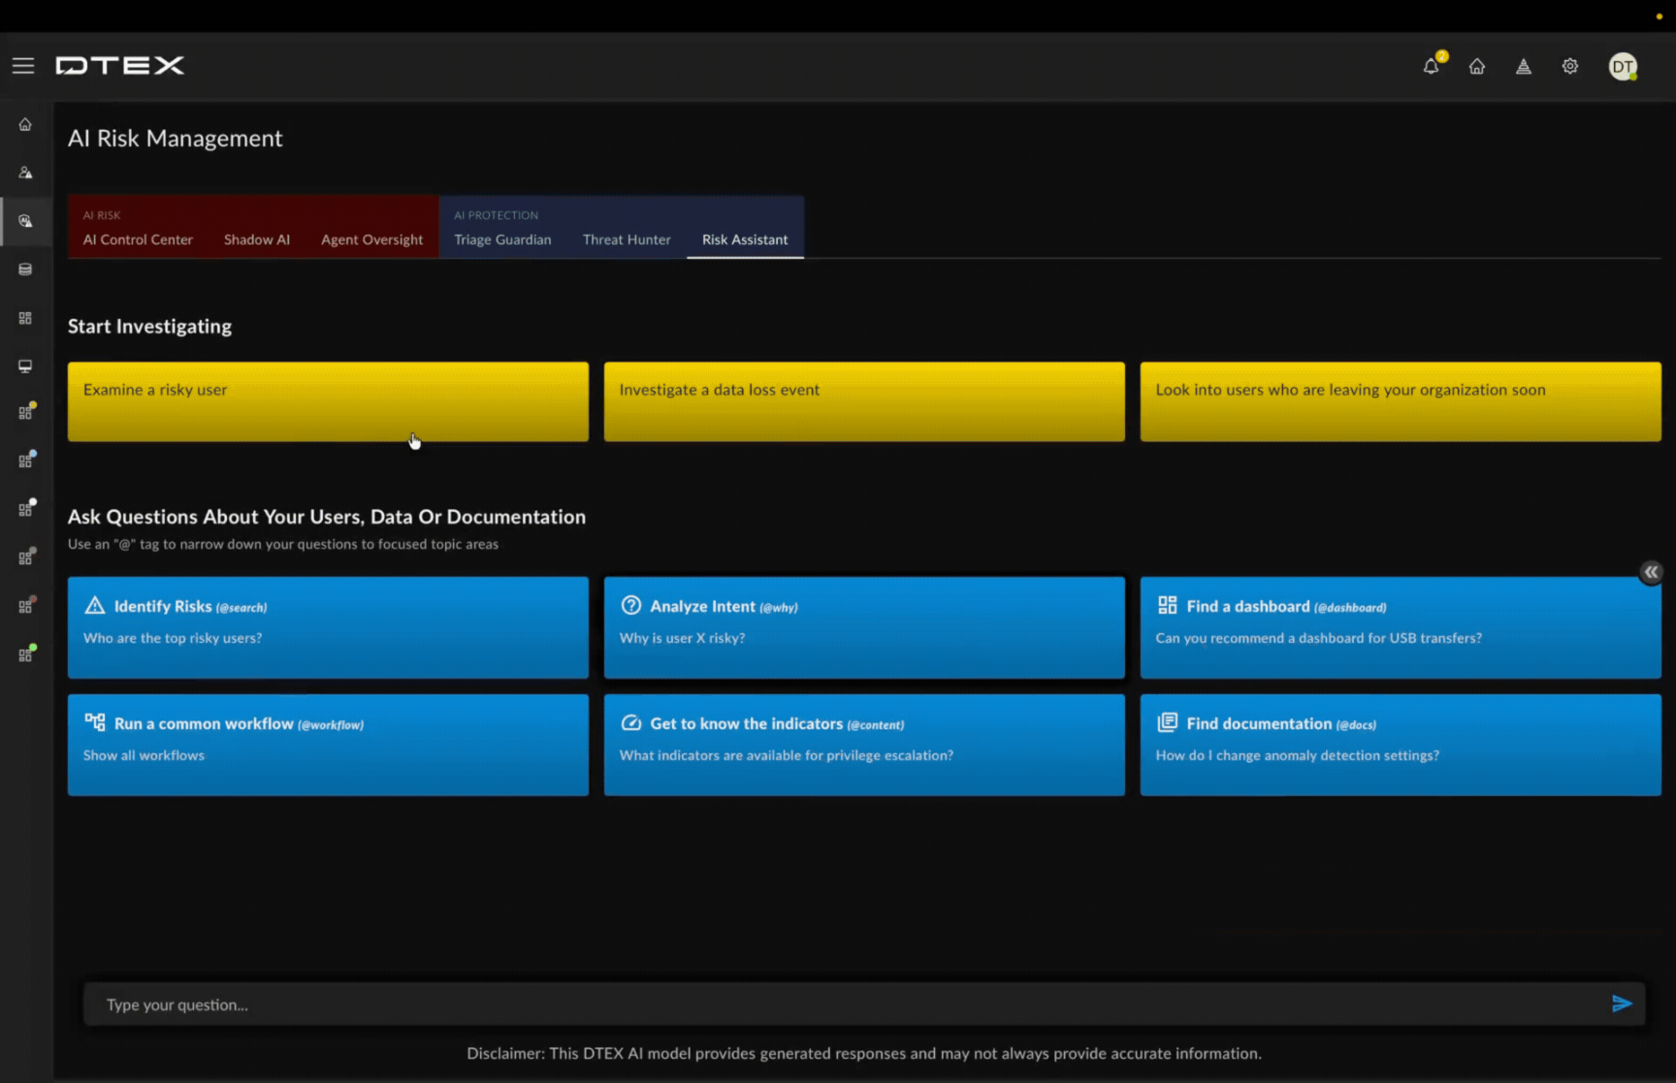1676x1083 pixels.
Task: Switch to AI Control Center tab
Action: click(x=138, y=239)
